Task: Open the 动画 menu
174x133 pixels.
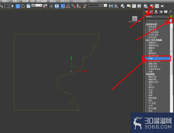Action: click(32, 1)
